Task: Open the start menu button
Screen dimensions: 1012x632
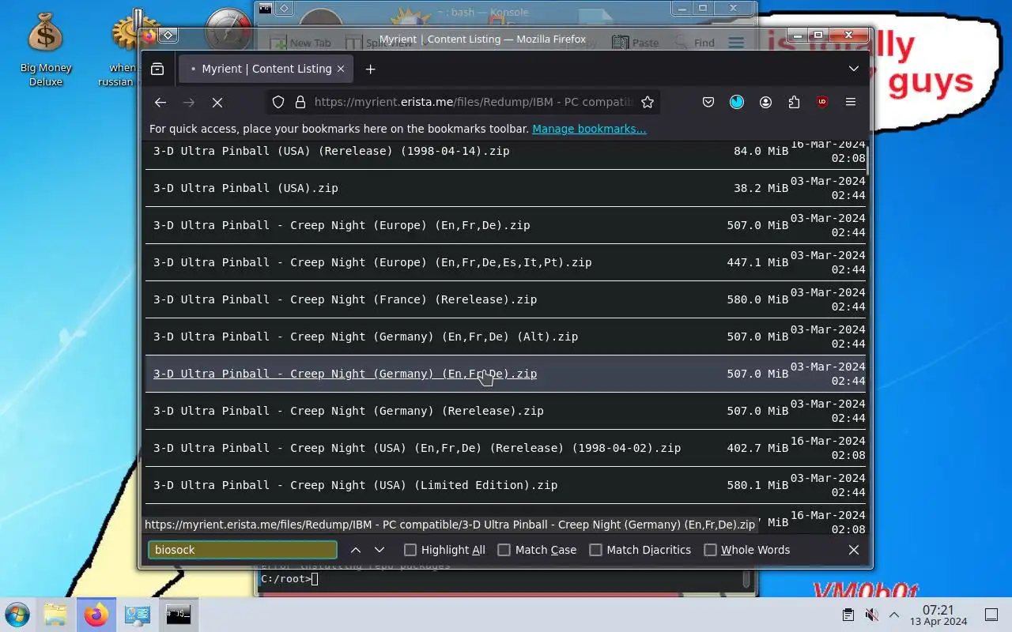Action: pyautogui.click(x=17, y=615)
